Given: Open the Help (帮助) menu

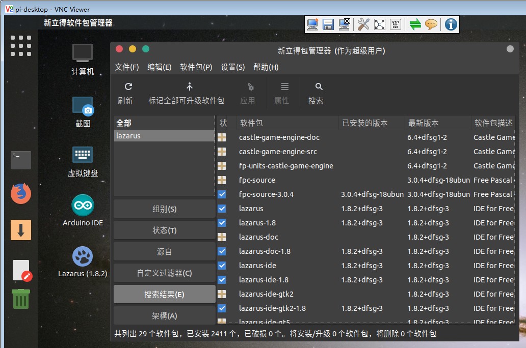Looking at the screenshot, I should (x=266, y=67).
